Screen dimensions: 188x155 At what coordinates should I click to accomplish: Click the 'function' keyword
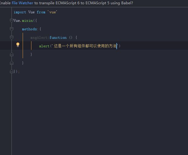click(x=58, y=38)
